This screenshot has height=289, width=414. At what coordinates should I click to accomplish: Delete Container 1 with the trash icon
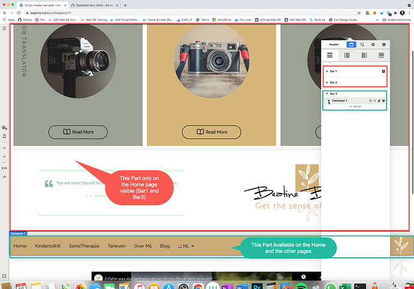383,101
